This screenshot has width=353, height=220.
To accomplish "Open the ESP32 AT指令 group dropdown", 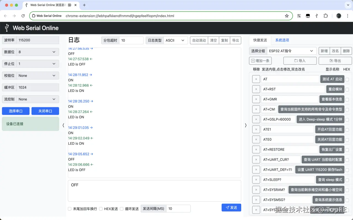I will pos(292,51).
